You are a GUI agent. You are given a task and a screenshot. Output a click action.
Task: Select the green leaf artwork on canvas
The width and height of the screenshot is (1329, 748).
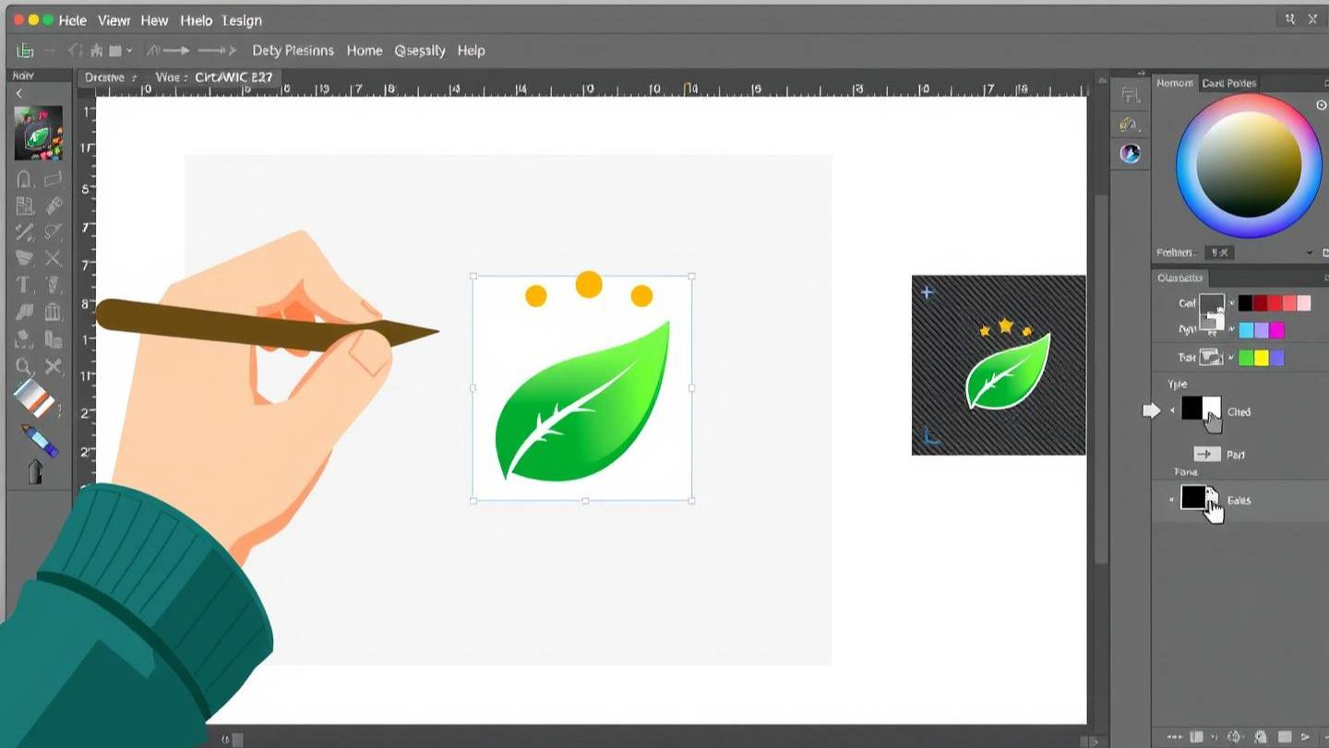tap(581, 401)
